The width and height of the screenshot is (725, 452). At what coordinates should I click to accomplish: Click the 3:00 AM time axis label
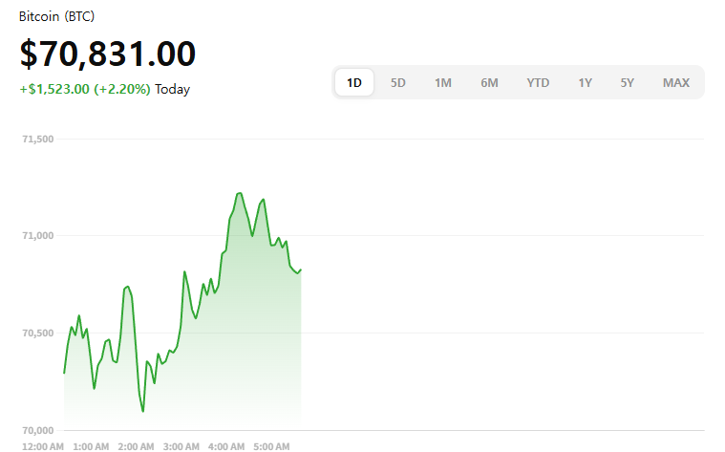(x=181, y=446)
